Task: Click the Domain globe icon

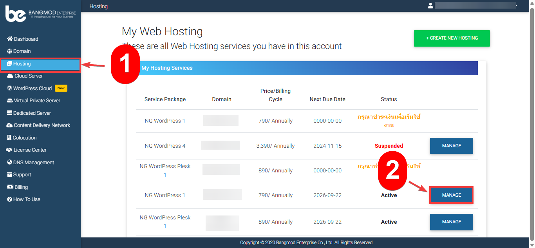Action: click(x=10, y=51)
